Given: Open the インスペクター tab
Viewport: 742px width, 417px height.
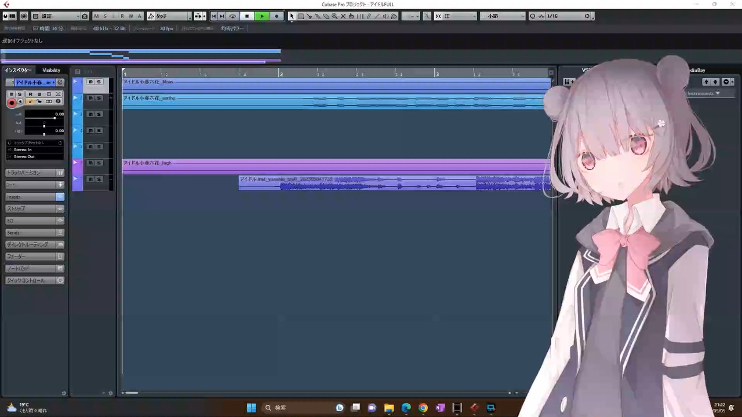Looking at the screenshot, I should (x=19, y=70).
